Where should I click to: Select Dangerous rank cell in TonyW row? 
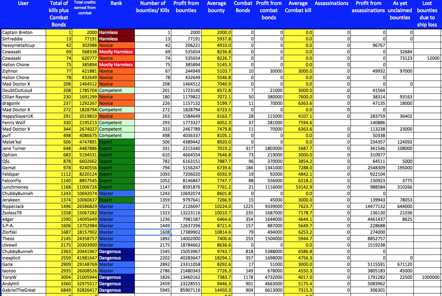(x=116, y=277)
